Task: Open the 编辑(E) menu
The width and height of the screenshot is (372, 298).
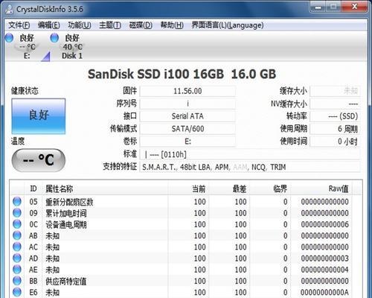Action: pyautogui.click(x=49, y=25)
